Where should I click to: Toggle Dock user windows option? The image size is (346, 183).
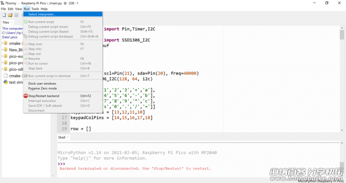point(63,83)
